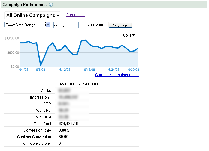Click the Conversion Rate row label
This screenshot has height=151, width=209.
37,130
